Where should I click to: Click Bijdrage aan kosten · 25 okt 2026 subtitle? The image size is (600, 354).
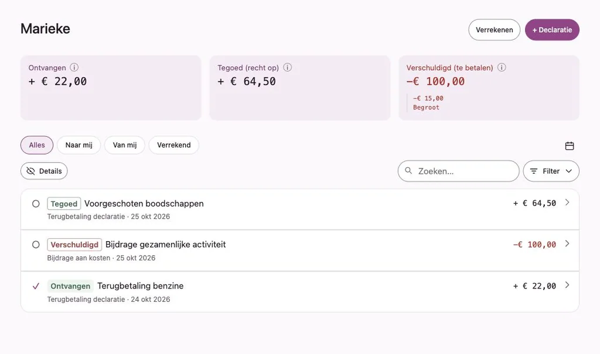point(101,258)
